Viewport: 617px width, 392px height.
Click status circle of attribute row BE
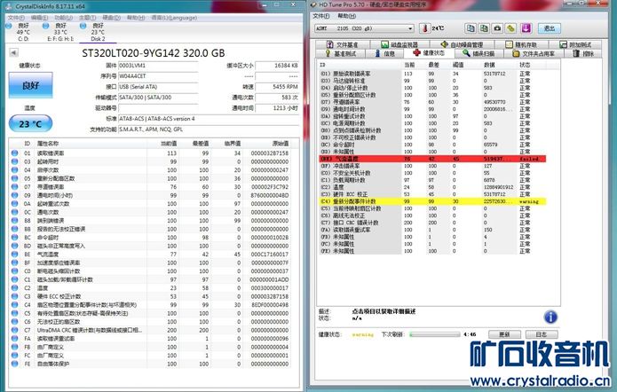pyautogui.click(x=14, y=254)
